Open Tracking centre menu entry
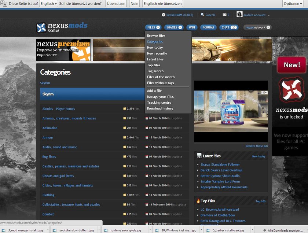Image resolution: width=308 pixels, height=233 pixels. [x=159, y=103]
